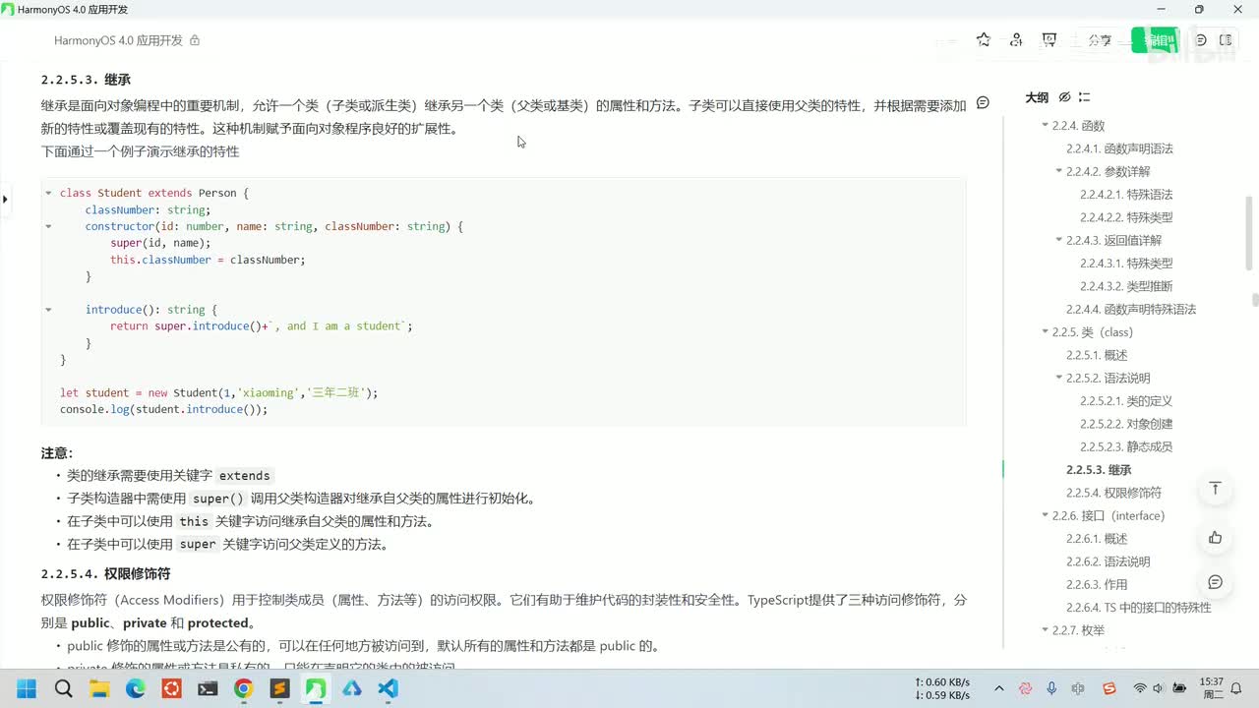Collapse the 2.2.5.2. 语法说明 outline node
The width and height of the screenshot is (1259, 708).
(x=1059, y=379)
